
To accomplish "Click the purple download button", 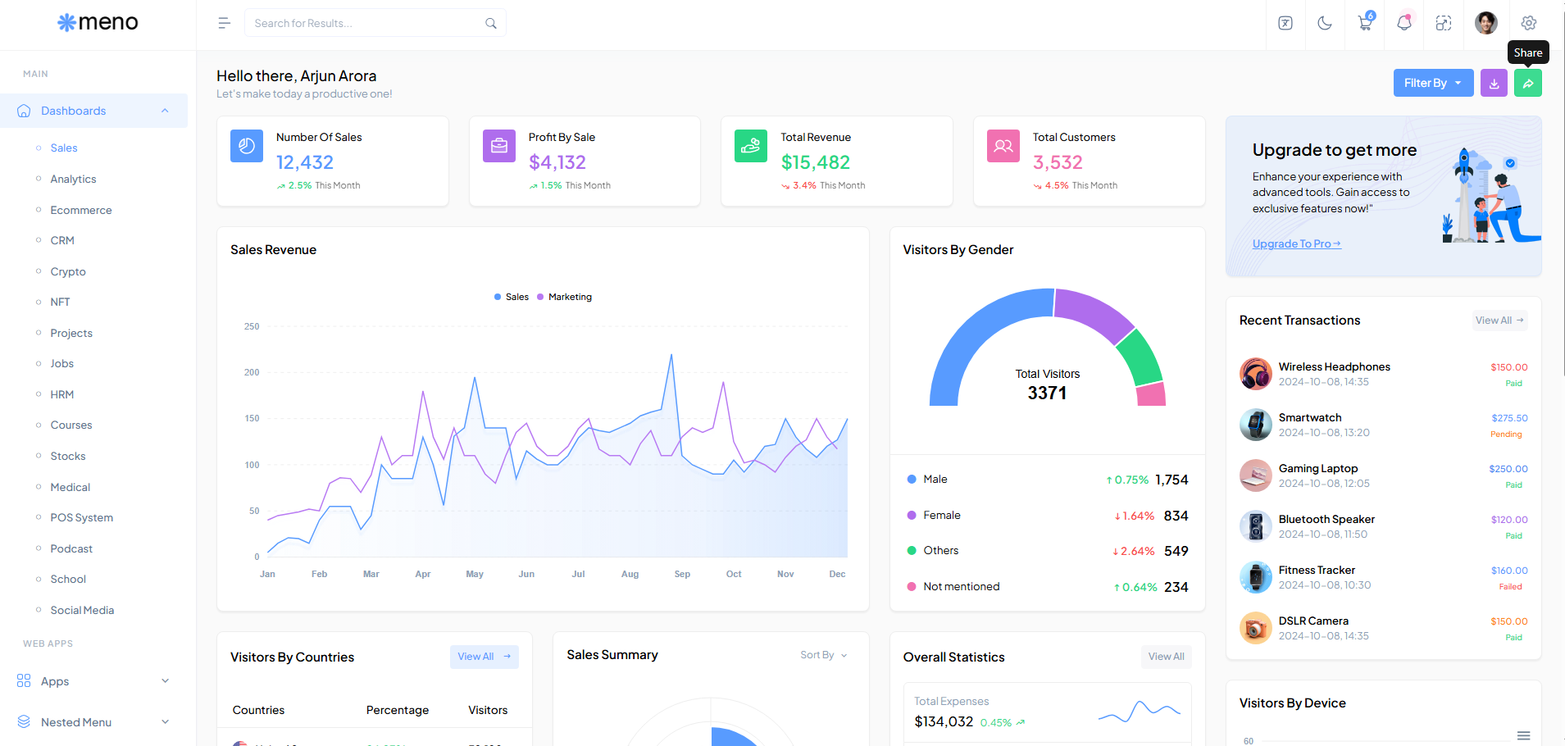I will pyautogui.click(x=1494, y=83).
